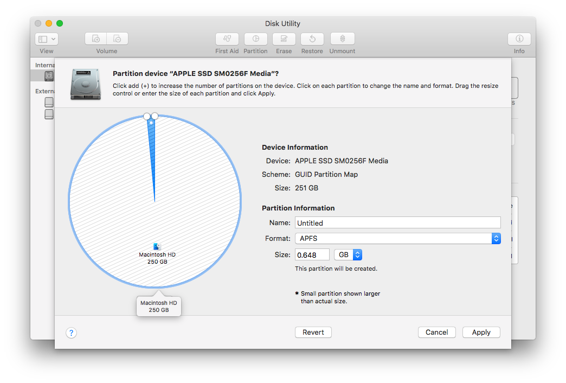
Task: Click the remove Volume toolbar icon
Action: click(x=117, y=39)
